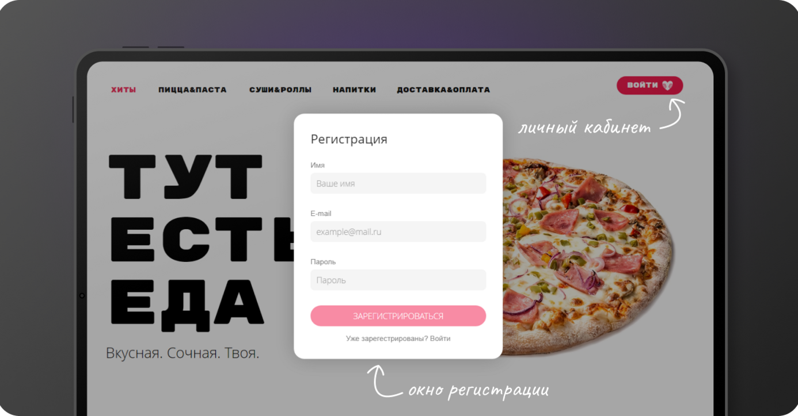Open ДОСТАВКА&ОПЛАТА page

pyautogui.click(x=443, y=90)
